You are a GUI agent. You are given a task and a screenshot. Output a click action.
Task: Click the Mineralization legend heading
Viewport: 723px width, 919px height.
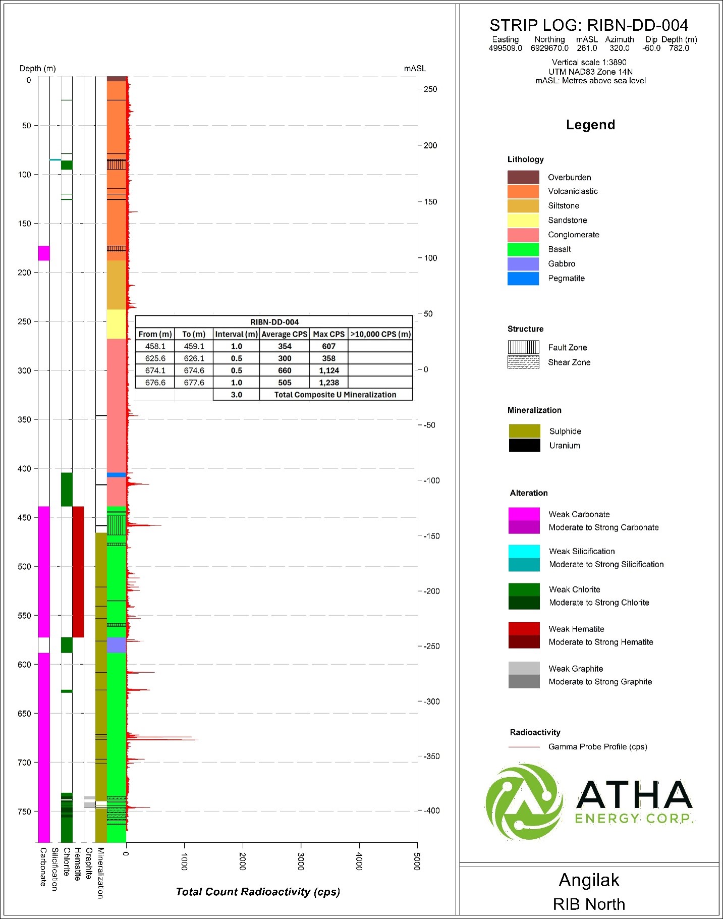coord(534,410)
